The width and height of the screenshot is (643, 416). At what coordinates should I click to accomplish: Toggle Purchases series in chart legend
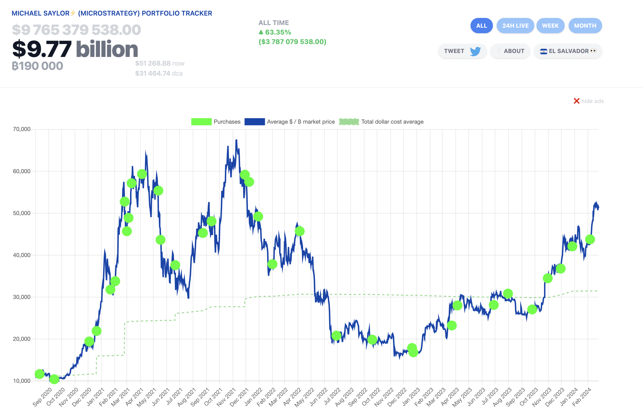pos(227,122)
